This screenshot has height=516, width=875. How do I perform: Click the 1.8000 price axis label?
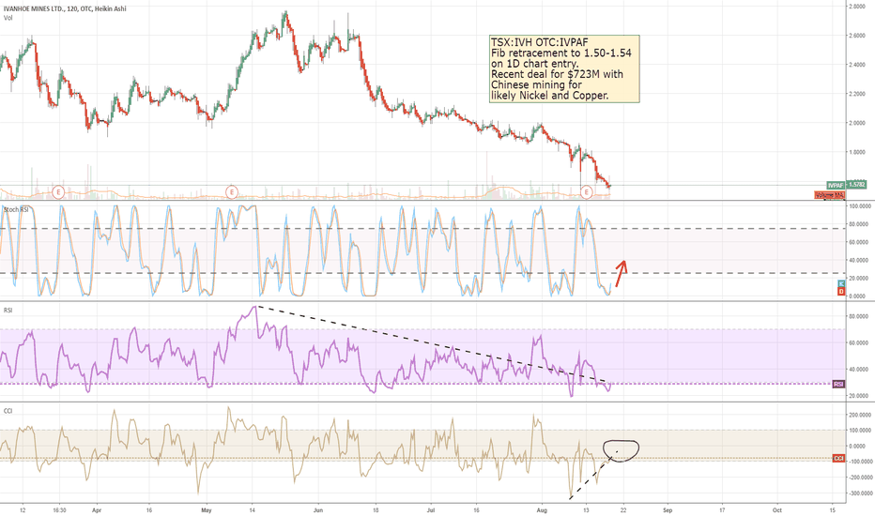(857, 152)
